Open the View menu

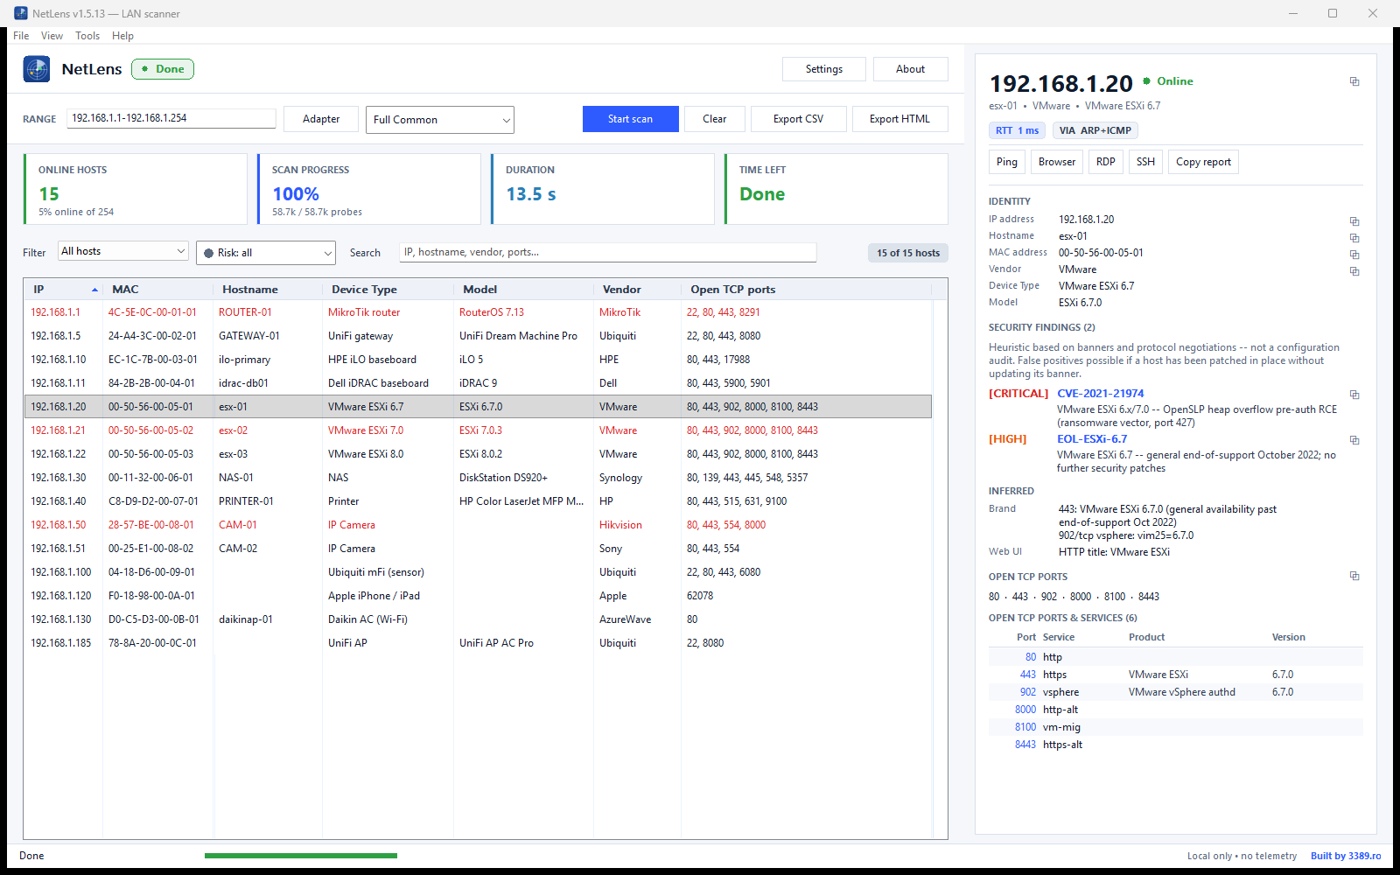click(52, 36)
